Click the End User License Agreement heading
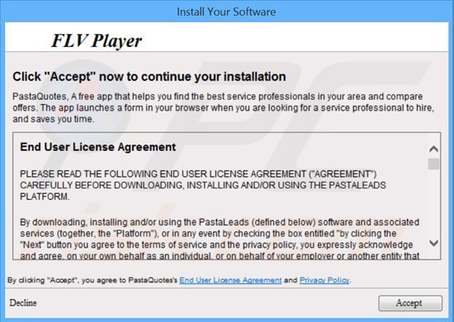 (98, 147)
